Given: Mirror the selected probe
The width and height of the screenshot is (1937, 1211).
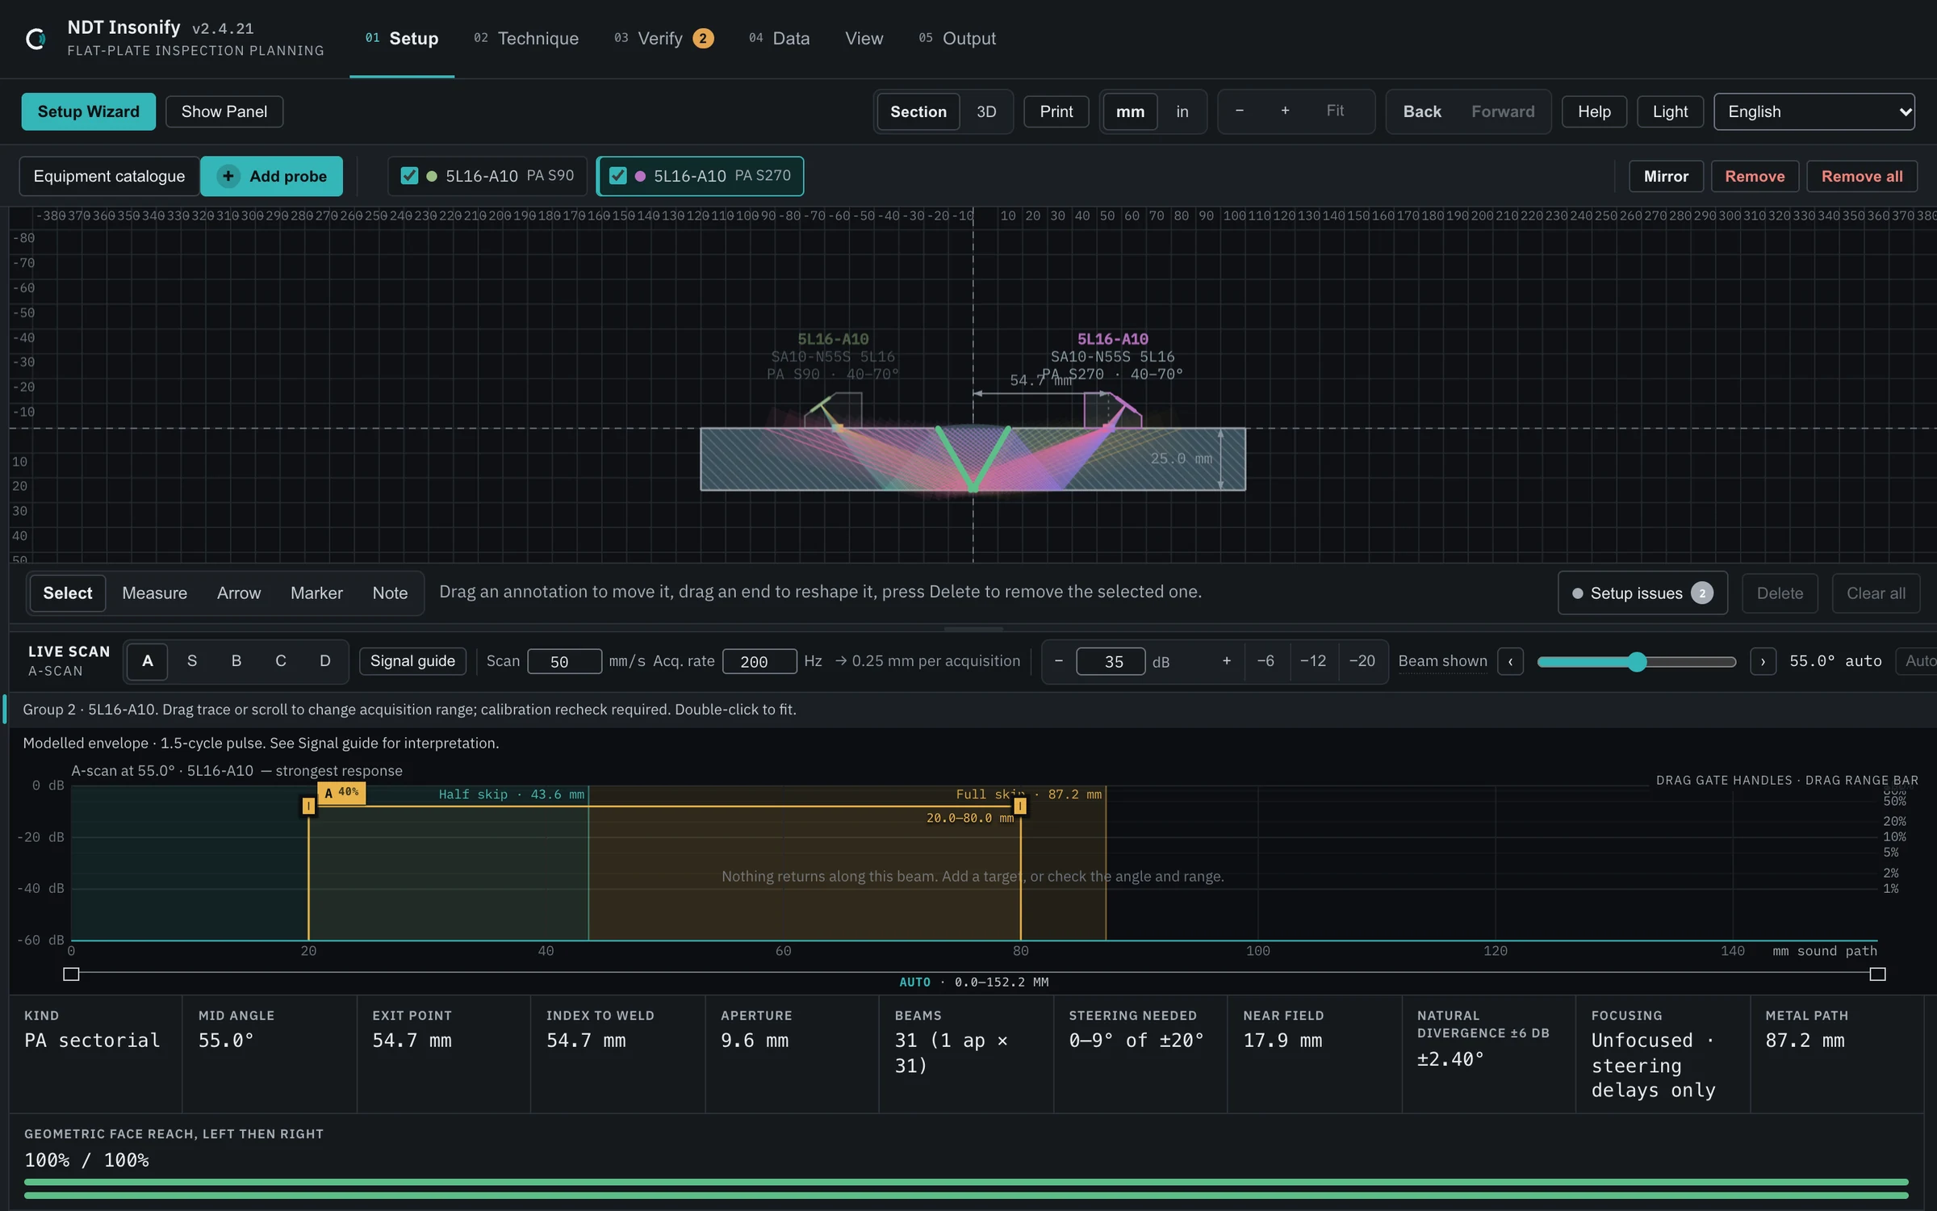Looking at the screenshot, I should tap(1666, 176).
